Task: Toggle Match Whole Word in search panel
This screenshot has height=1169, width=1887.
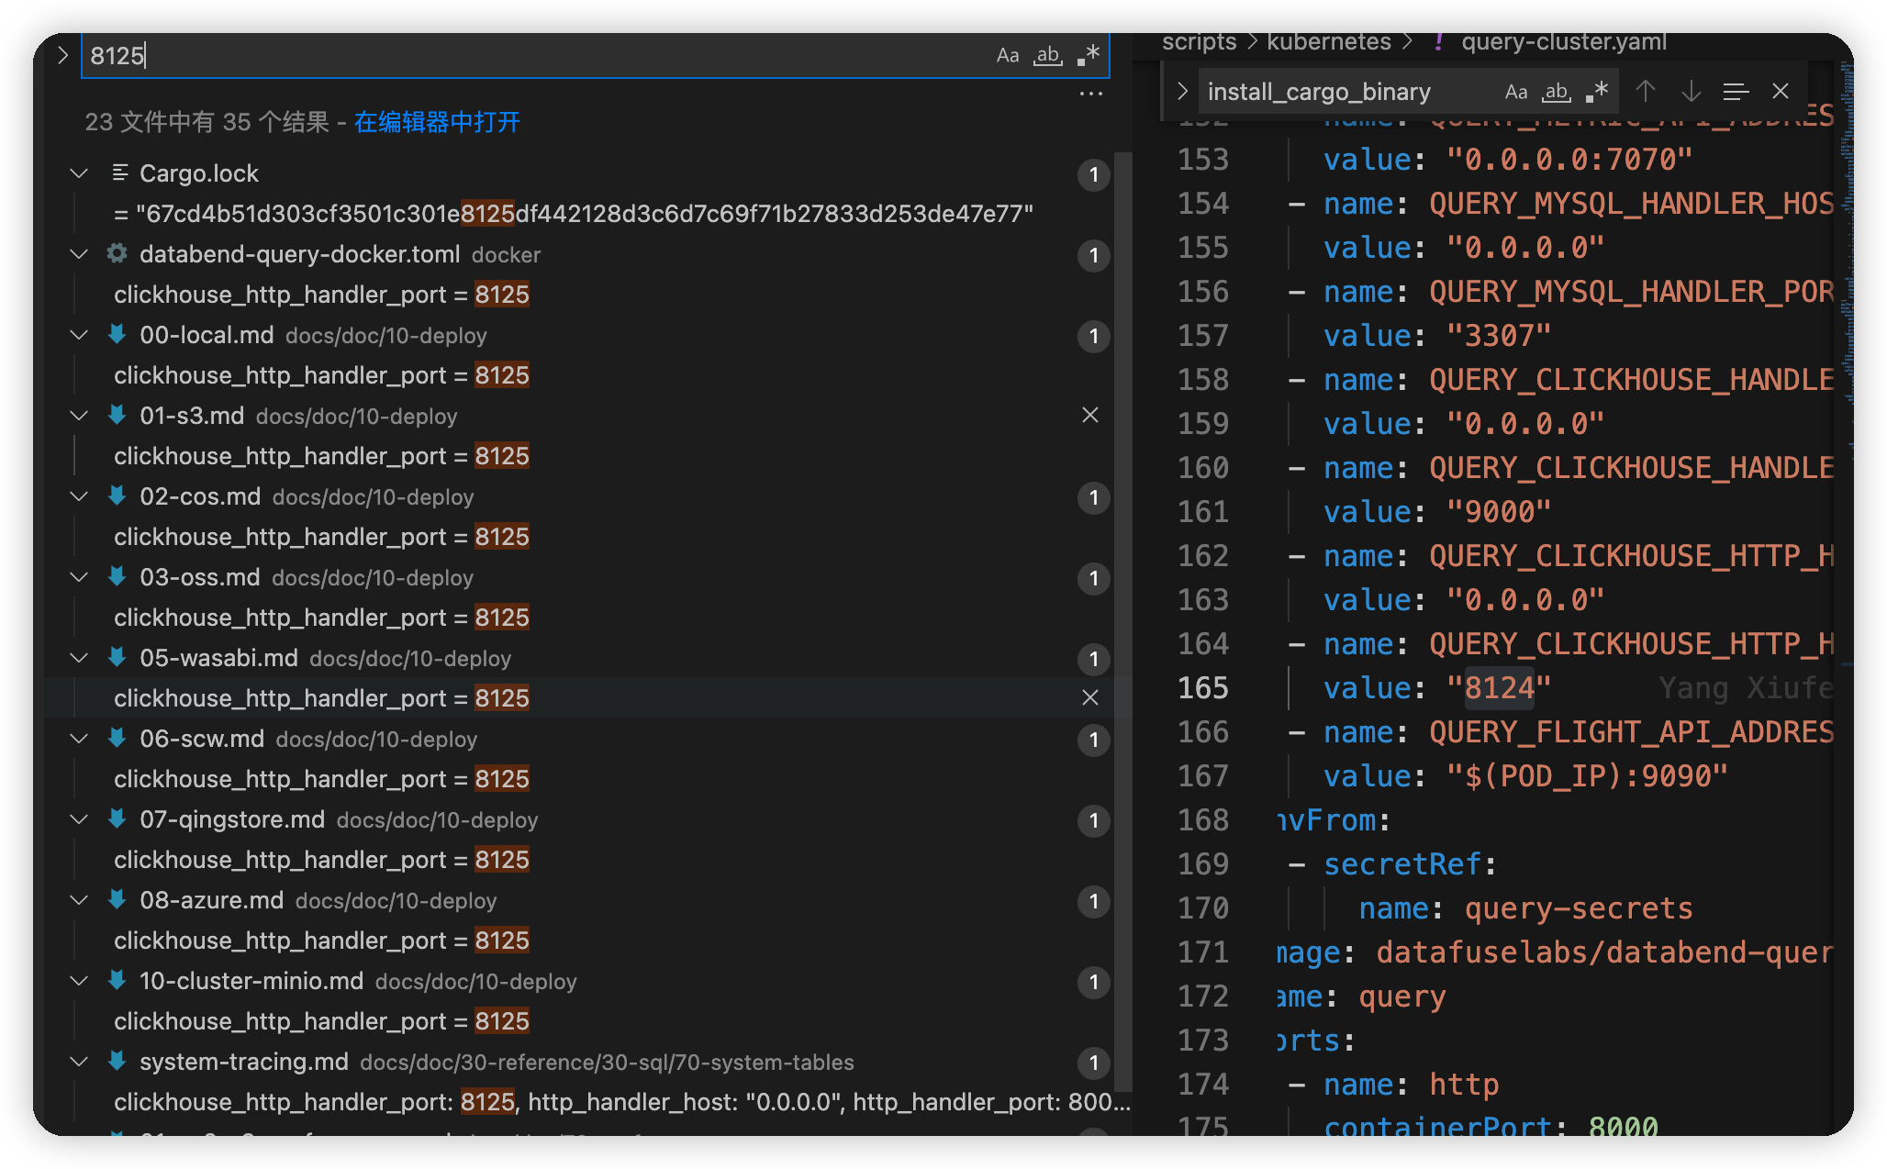Action: (x=1047, y=56)
